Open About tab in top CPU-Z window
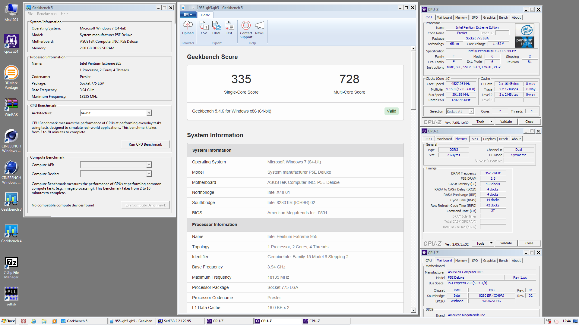The image size is (579, 325). click(516, 17)
